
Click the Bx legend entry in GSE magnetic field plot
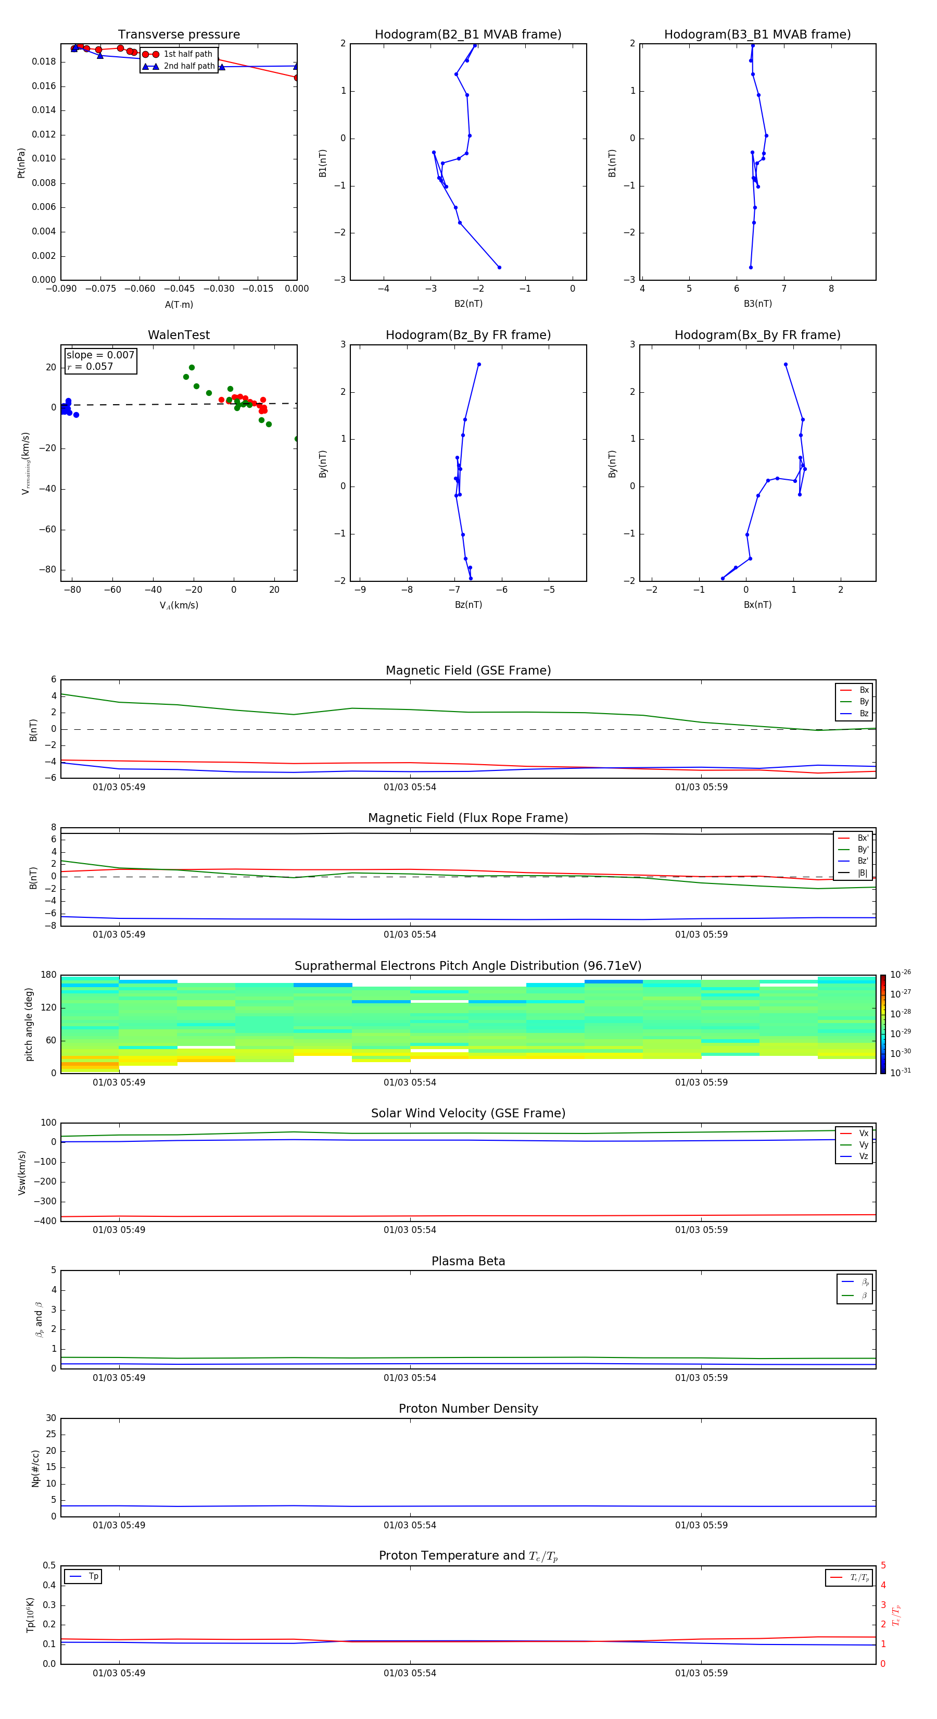point(854,690)
